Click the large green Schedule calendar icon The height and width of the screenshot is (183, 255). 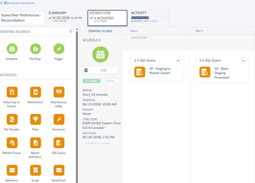(101, 54)
